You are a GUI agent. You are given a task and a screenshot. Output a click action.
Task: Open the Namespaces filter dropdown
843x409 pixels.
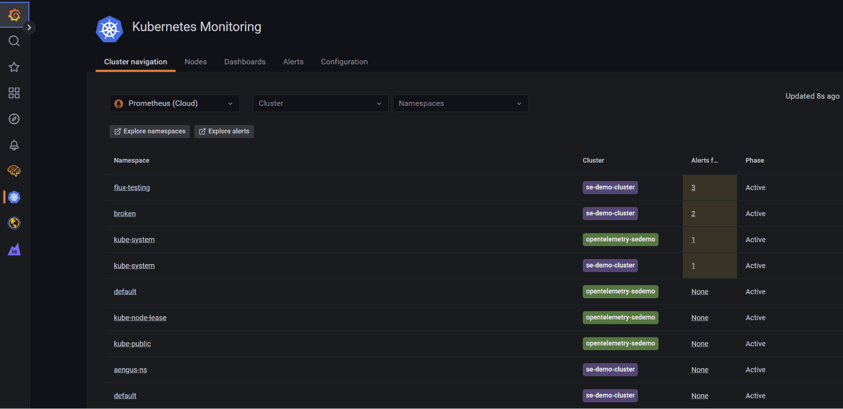[460, 103]
